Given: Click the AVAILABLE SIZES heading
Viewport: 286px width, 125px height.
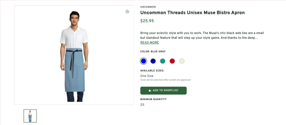Looking at the screenshot, I should pos(152,71).
